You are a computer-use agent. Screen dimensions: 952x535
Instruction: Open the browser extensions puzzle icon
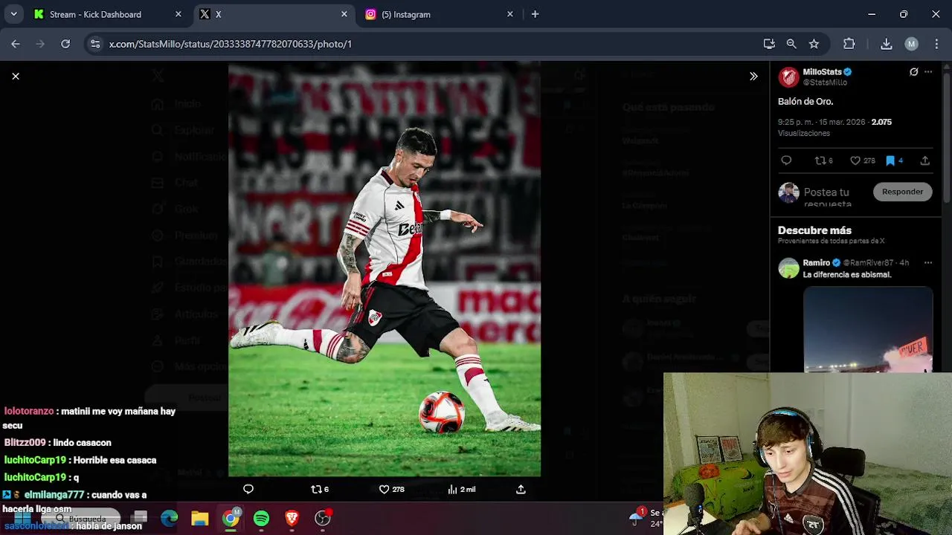click(x=849, y=44)
